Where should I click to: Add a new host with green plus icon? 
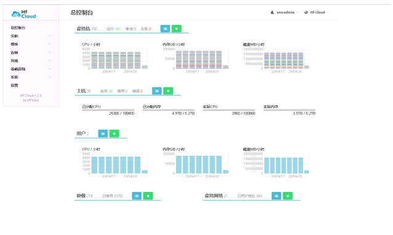point(168,91)
